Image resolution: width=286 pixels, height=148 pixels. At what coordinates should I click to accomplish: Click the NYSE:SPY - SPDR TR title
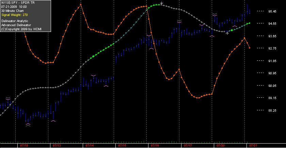[18, 3]
